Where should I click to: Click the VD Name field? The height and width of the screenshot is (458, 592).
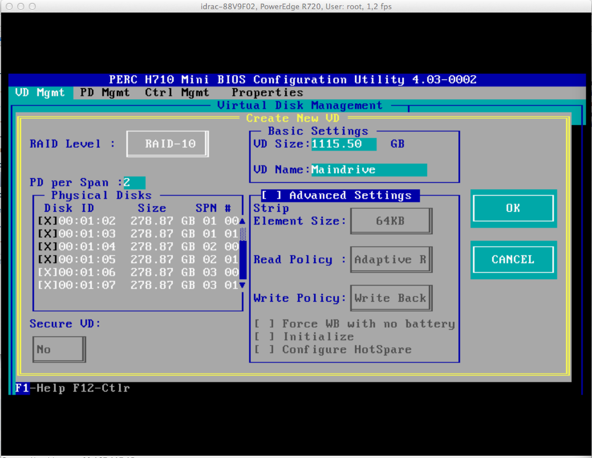369,170
